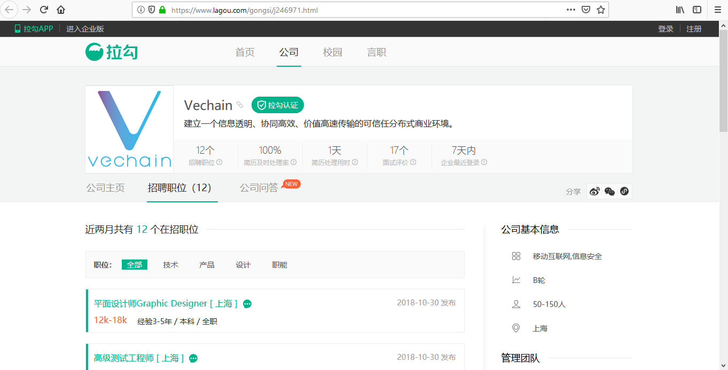728x370 pixels.
Task: Open the Firefox hamburger menu
Action: [x=718, y=10]
